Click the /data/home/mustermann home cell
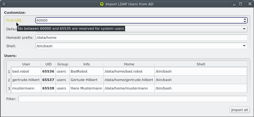This screenshot has width=254, height=117. pyautogui.click(x=129, y=88)
